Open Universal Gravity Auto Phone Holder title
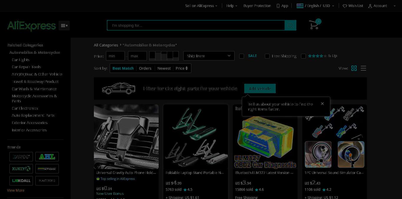Screen dimensions: 402x199 pos(126,173)
